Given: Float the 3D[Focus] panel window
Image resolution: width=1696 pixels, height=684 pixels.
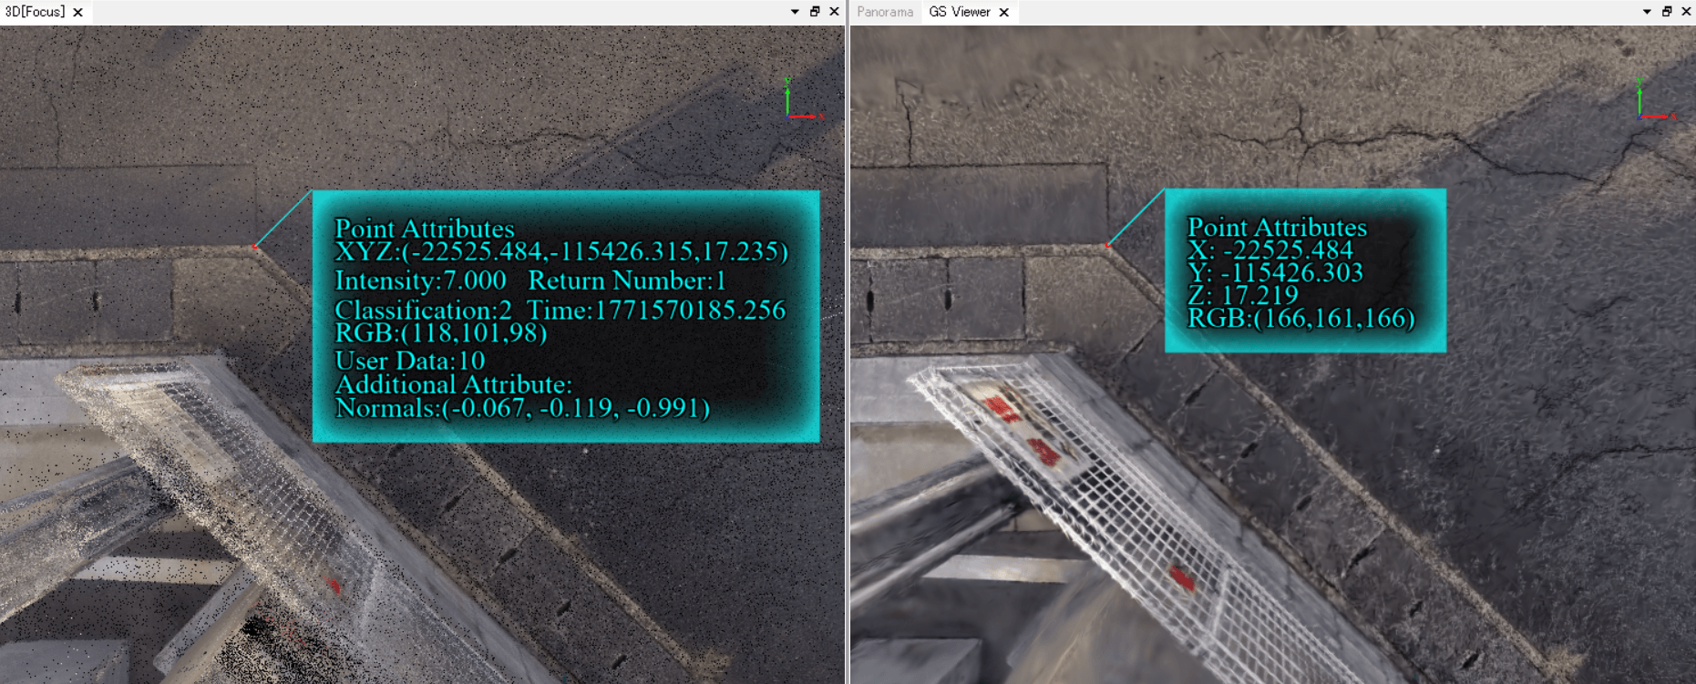Looking at the screenshot, I should tap(815, 12).
